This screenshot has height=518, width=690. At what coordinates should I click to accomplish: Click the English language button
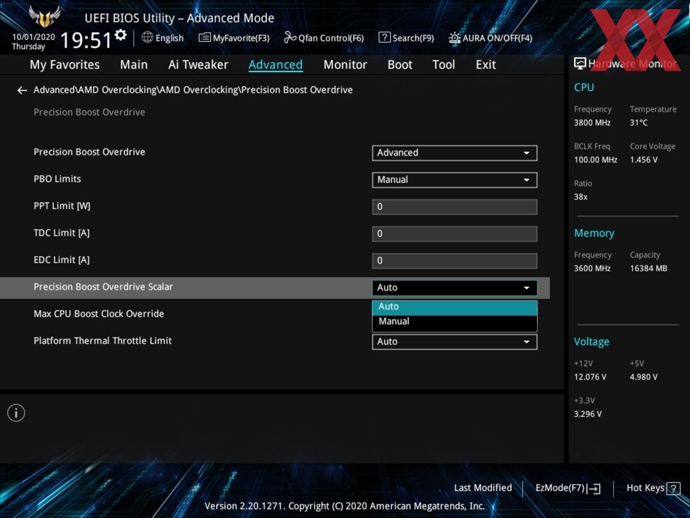tap(163, 38)
